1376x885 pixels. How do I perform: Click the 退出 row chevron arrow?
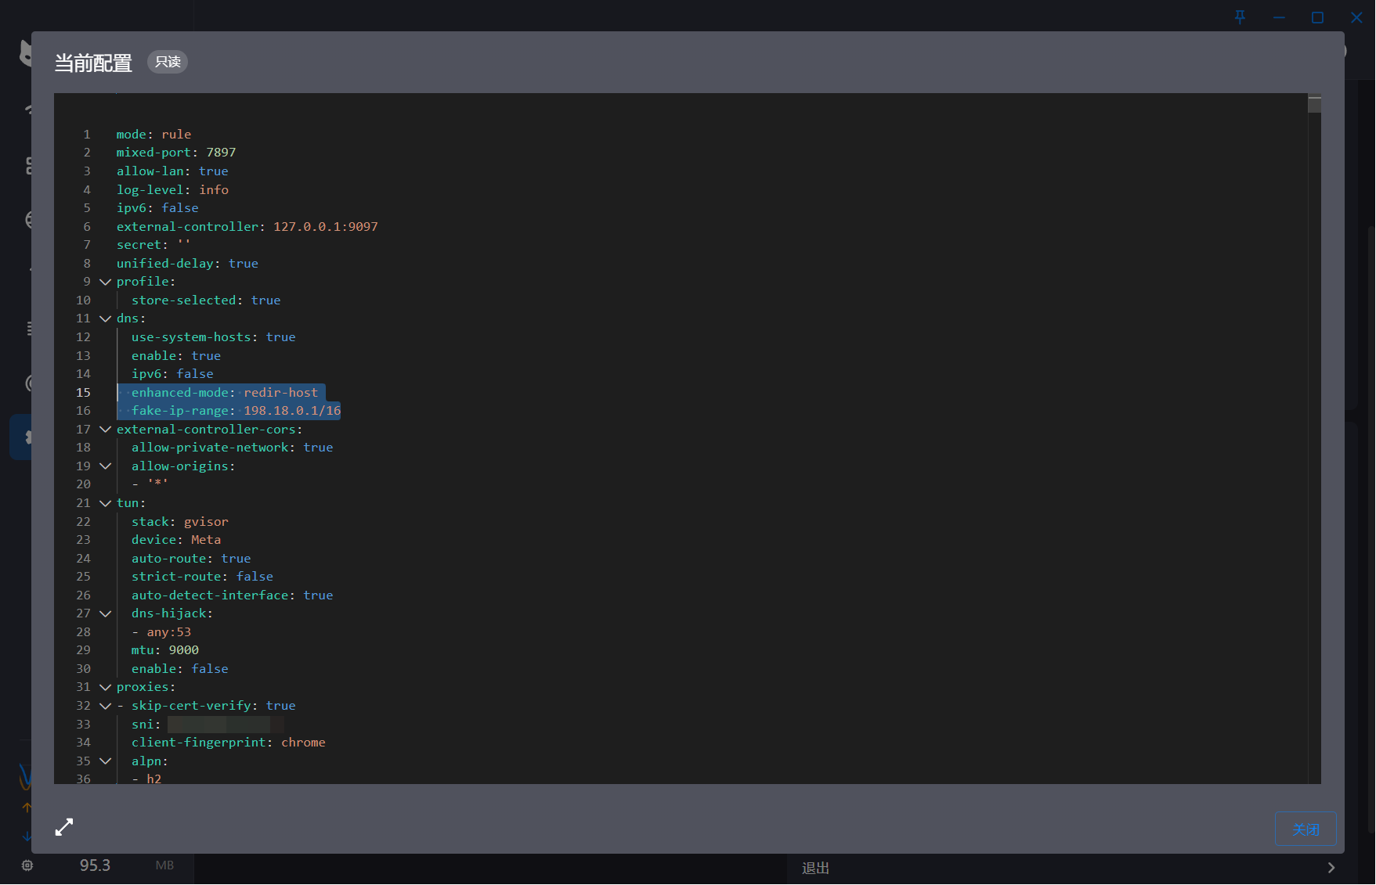tap(1331, 868)
